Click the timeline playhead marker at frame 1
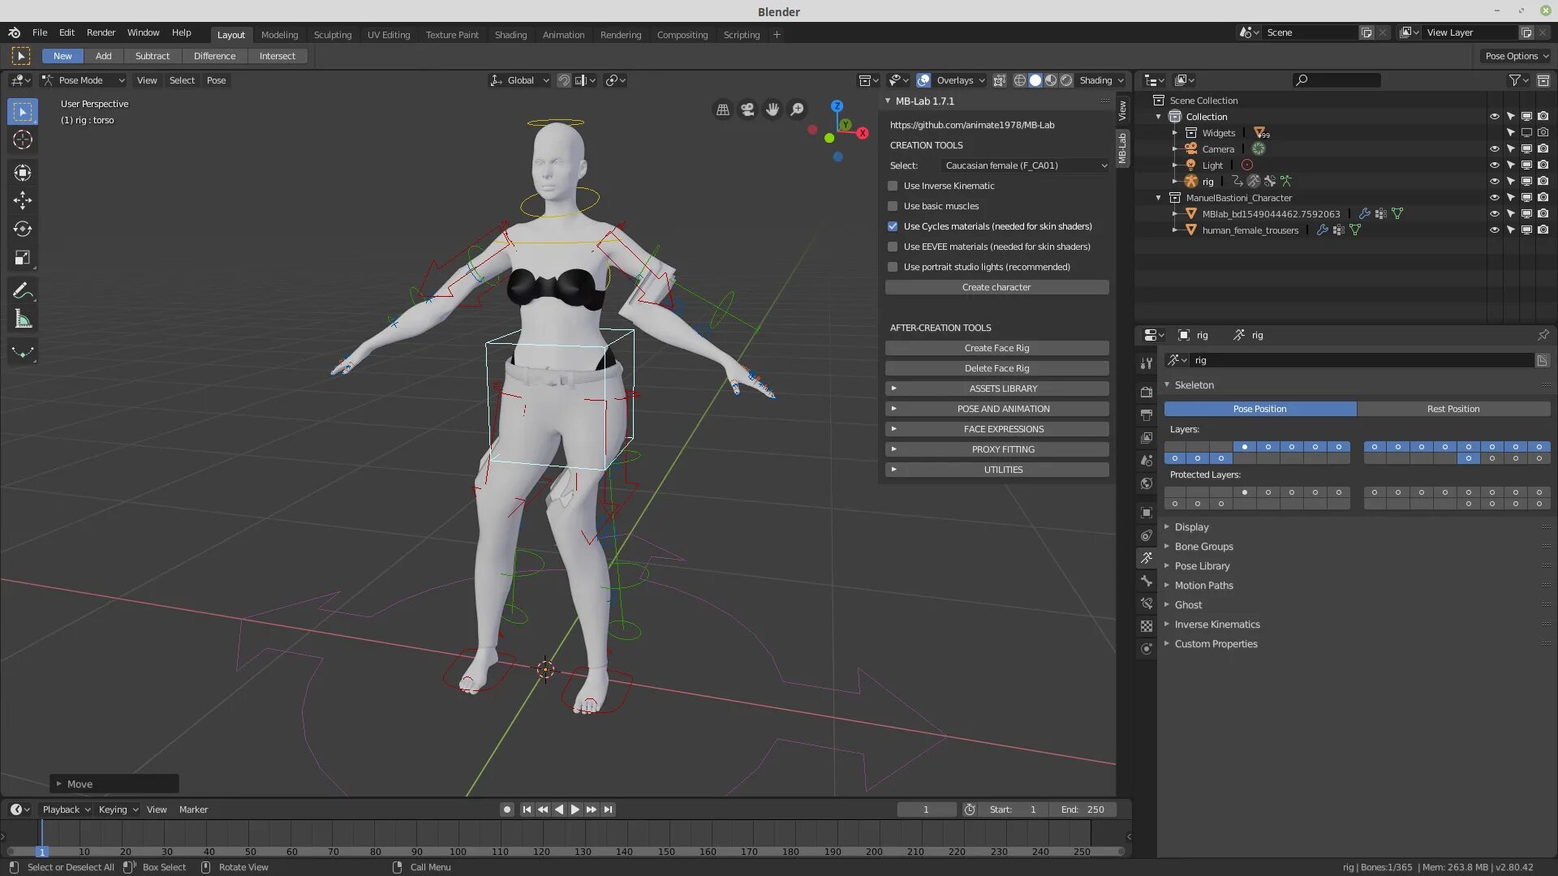Screen dimensions: 1558x876 (x=41, y=852)
